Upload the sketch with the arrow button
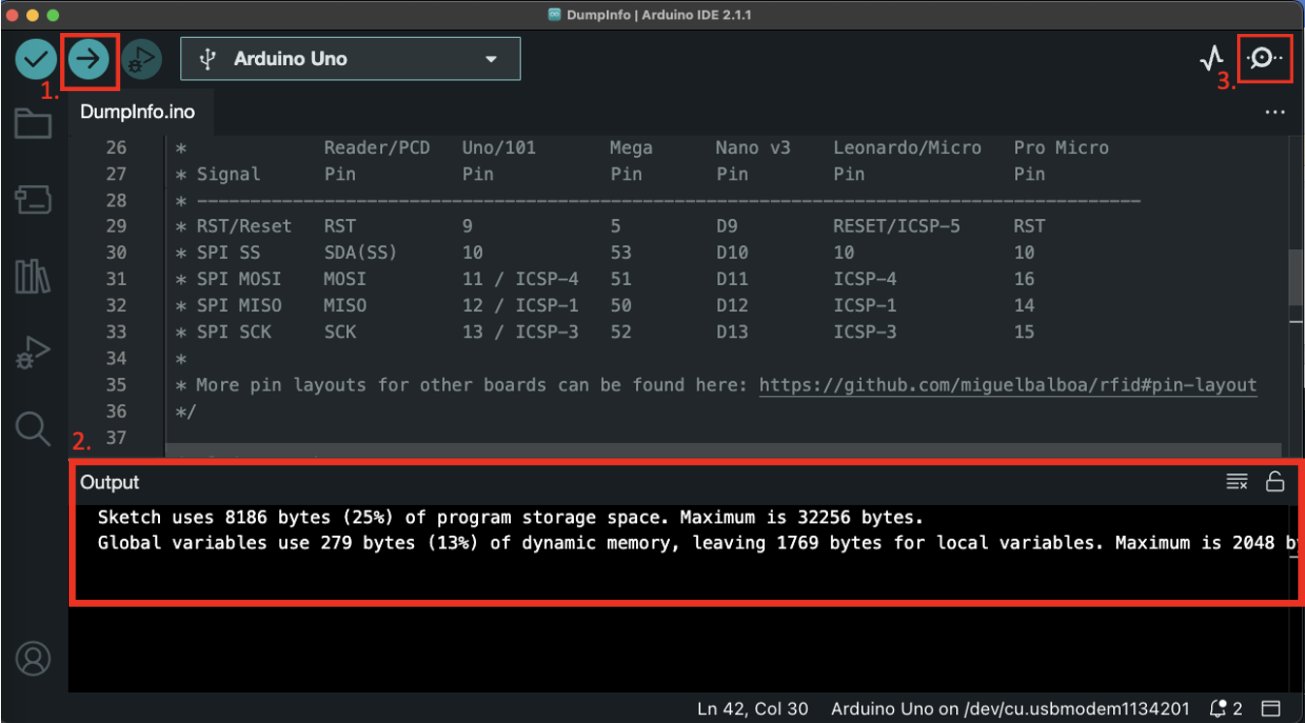This screenshot has height=723, width=1305. click(89, 59)
